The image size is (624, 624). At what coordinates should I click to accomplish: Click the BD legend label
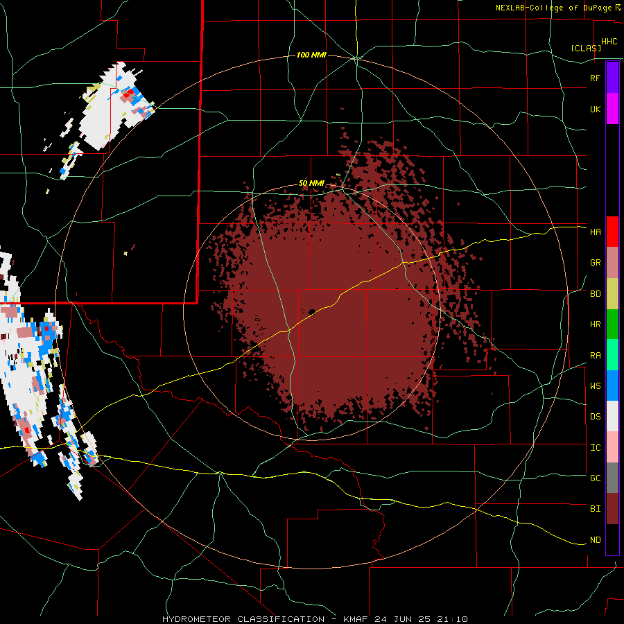pos(595,294)
